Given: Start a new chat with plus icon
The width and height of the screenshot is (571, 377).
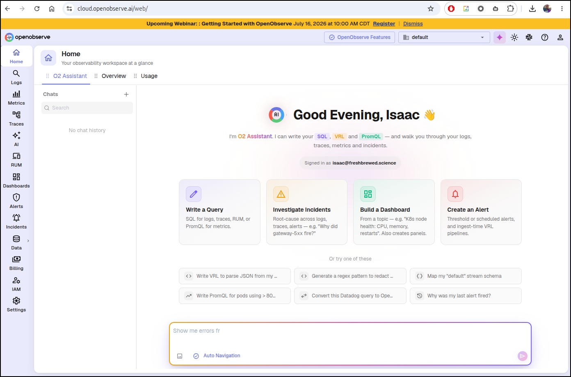Looking at the screenshot, I should pos(126,94).
